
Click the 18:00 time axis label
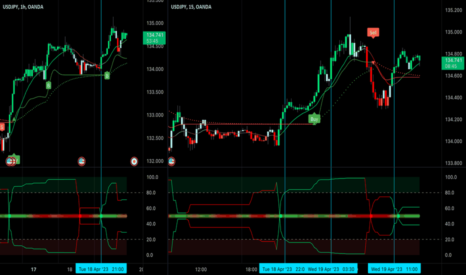tap(251, 269)
